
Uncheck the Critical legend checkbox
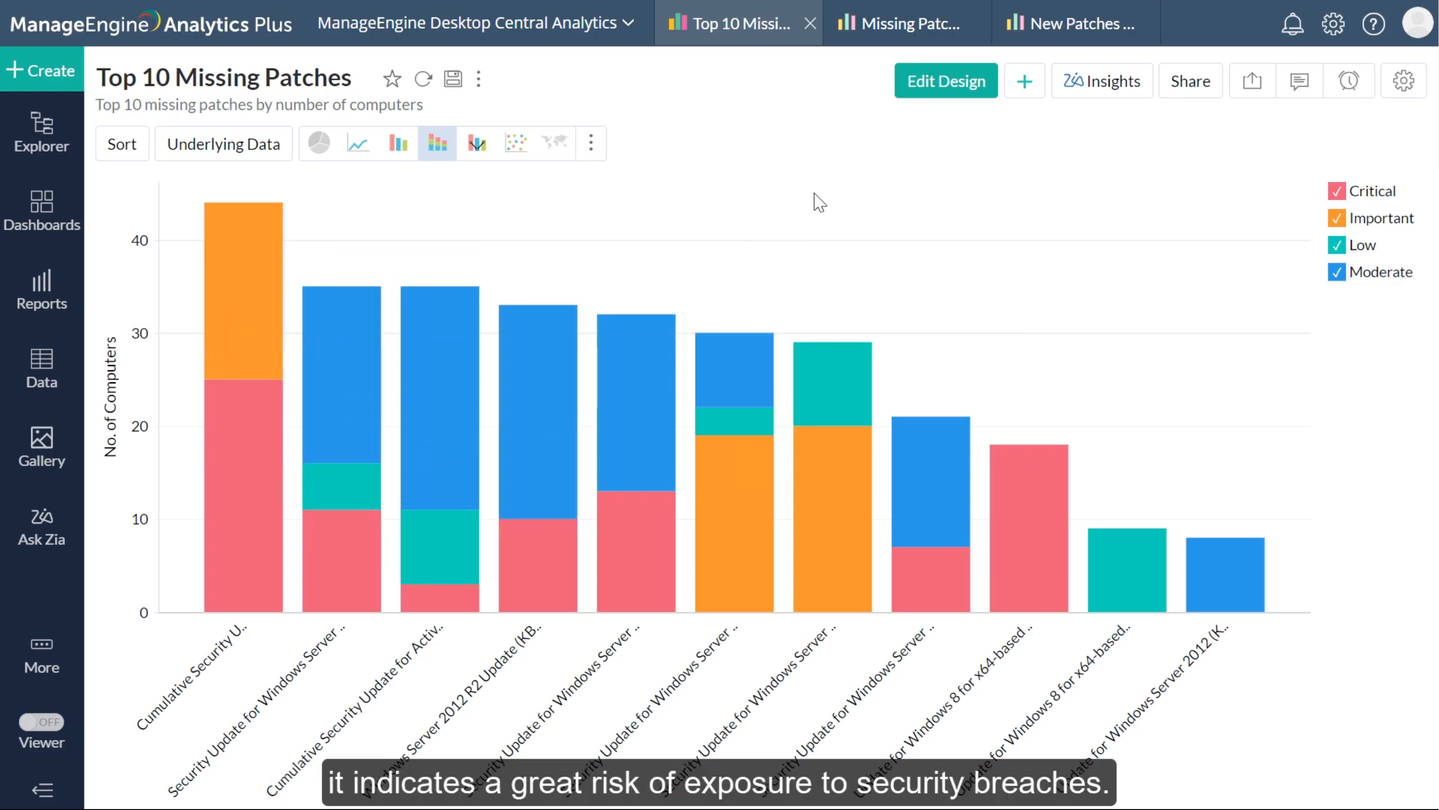coord(1336,192)
